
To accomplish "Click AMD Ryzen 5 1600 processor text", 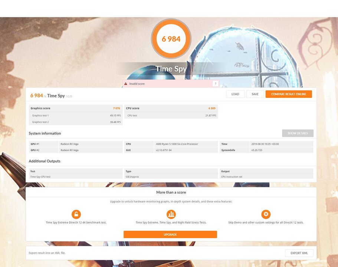I will pos(177,144).
